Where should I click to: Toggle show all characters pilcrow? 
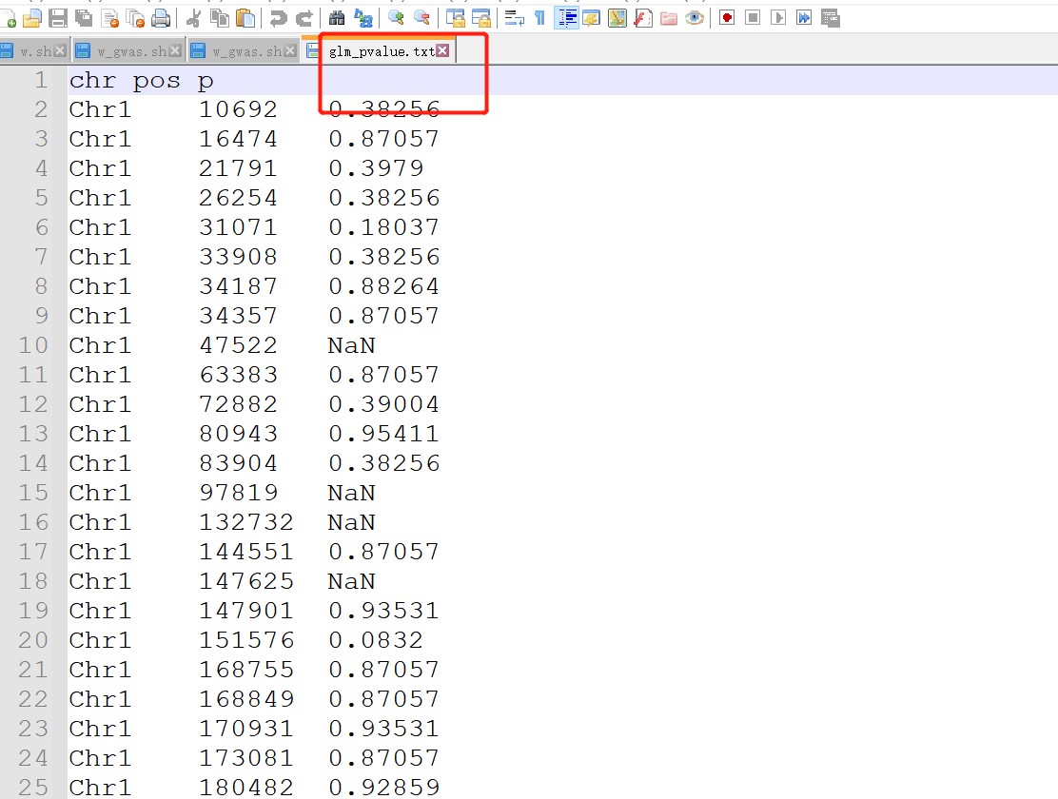click(x=539, y=18)
